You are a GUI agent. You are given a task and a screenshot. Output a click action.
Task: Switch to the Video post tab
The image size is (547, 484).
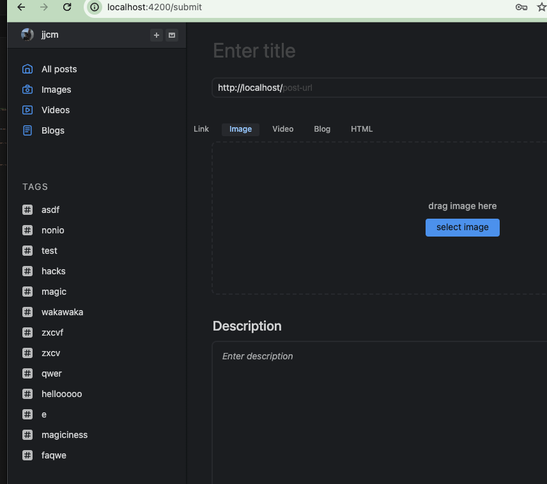(x=282, y=129)
